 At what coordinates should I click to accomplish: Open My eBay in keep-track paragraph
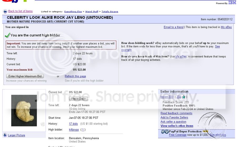(181, 57)
